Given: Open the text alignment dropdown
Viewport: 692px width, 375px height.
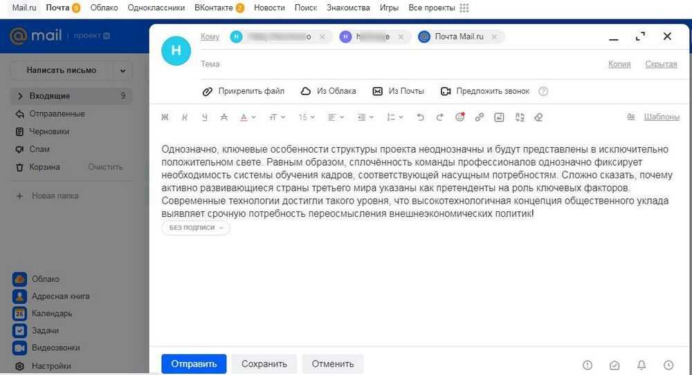Looking at the screenshot, I should point(336,117).
